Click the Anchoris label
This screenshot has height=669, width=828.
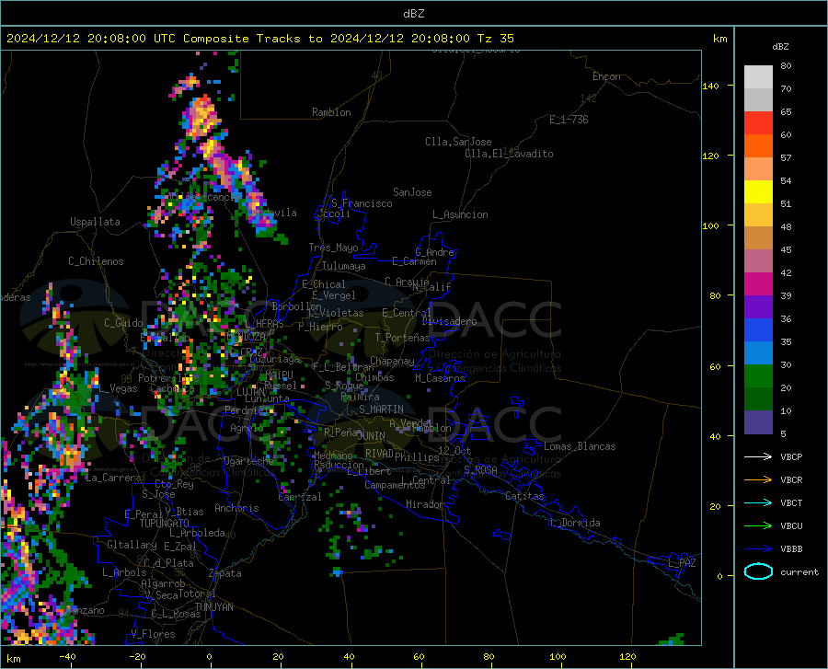pyautogui.click(x=236, y=508)
